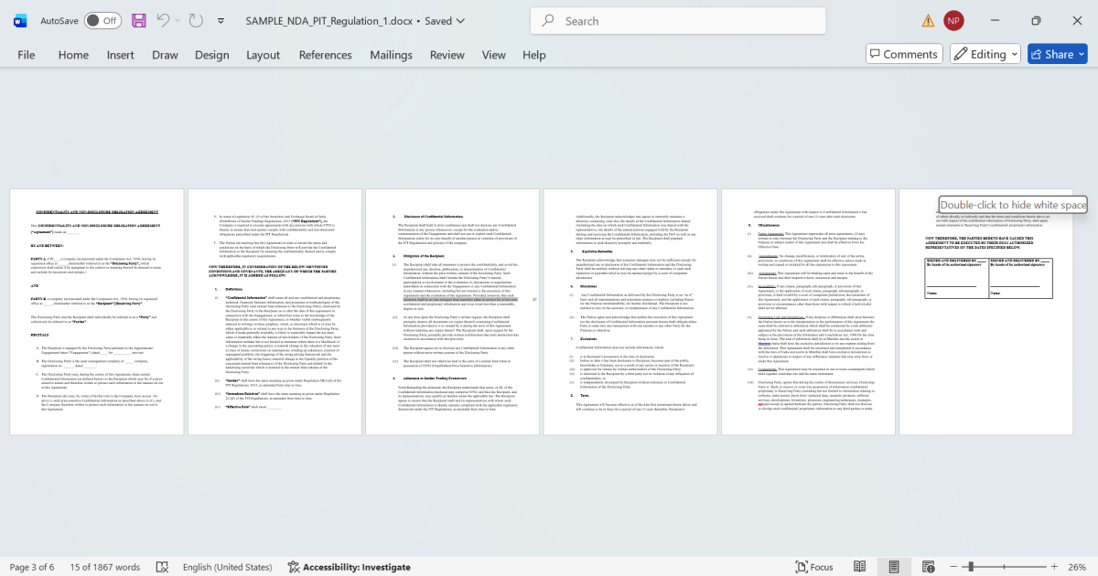The width and height of the screenshot is (1098, 576).
Task: Click the Web Layout view icon
Action: click(x=928, y=567)
